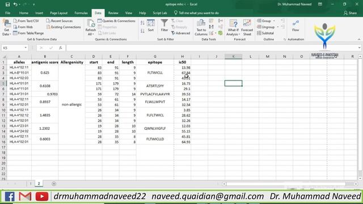Expand the formula bar
This screenshot has height=204, width=363.
tap(359, 48)
